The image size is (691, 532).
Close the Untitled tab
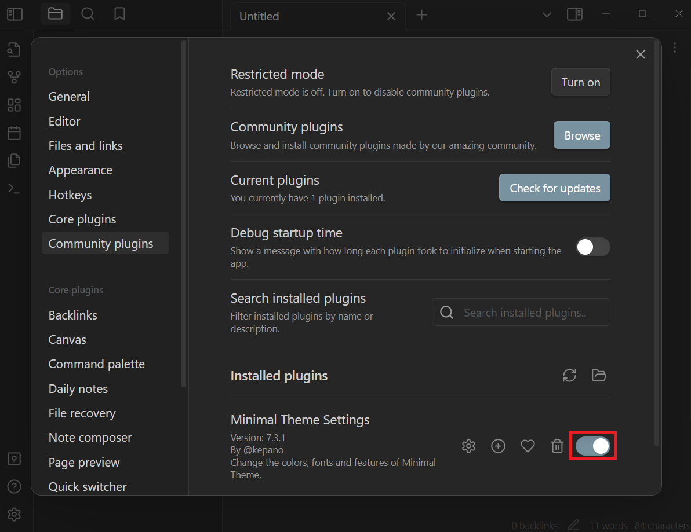point(391,16)
